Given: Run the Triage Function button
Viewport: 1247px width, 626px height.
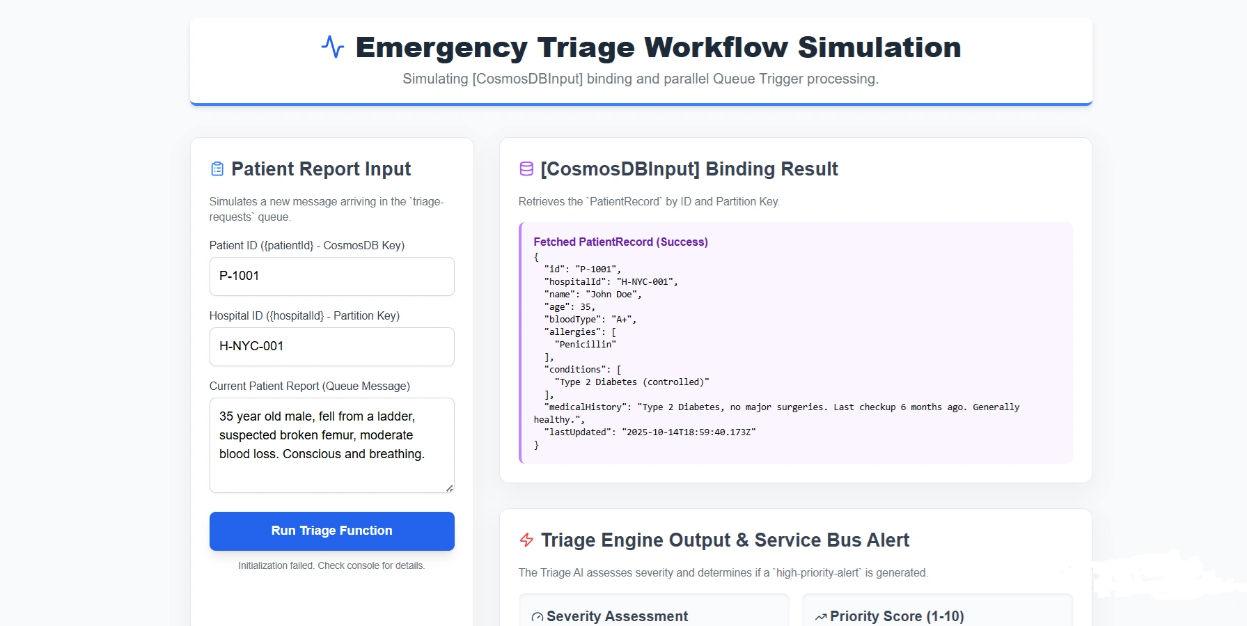Looking at the screenshot, I should click(331, 531).
